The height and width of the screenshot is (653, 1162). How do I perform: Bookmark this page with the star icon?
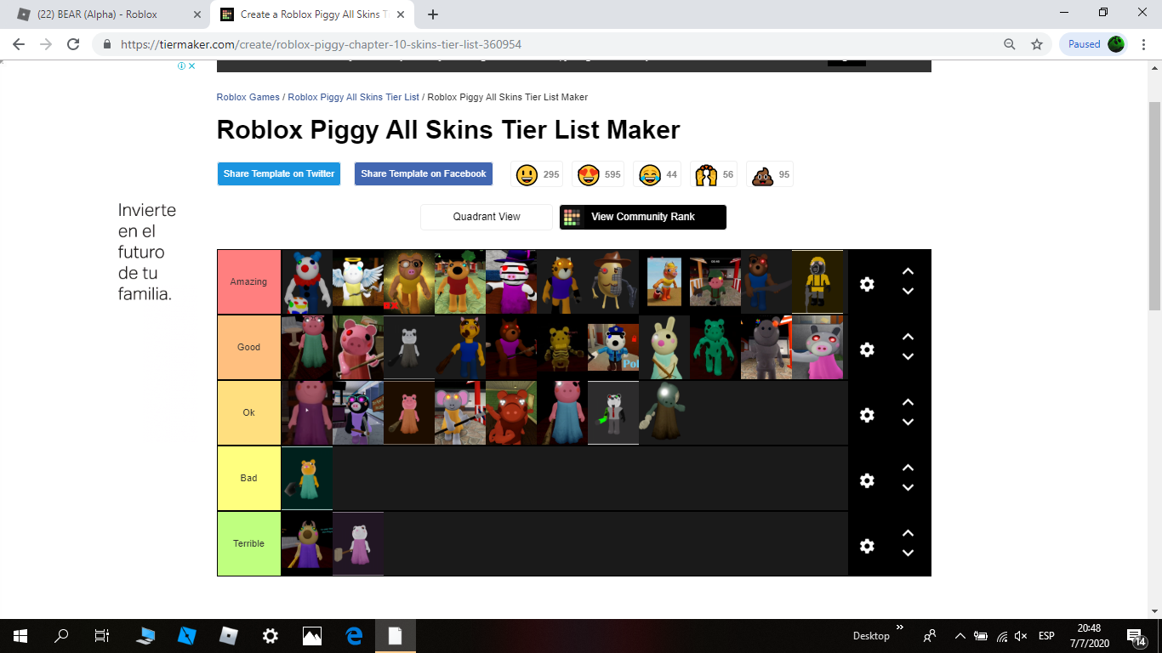pos(1037,44)
